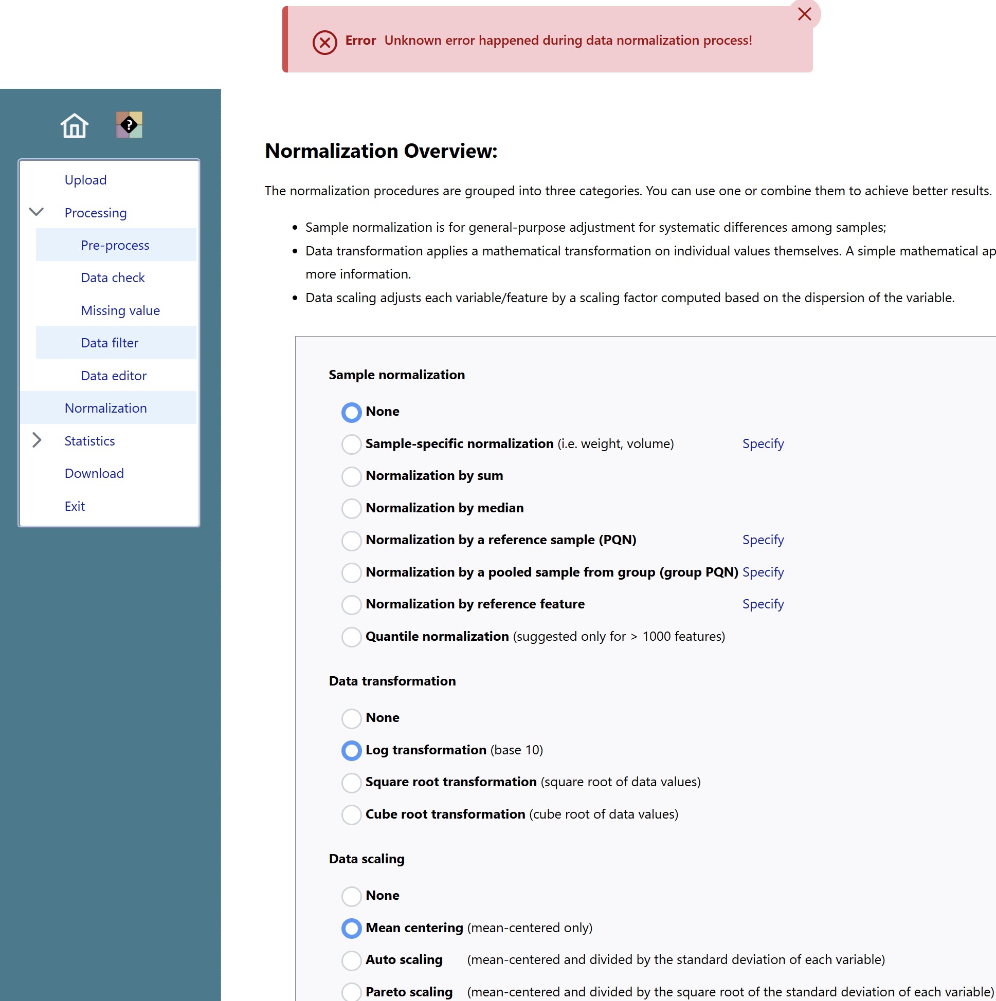Open Specify link for Sample-specific normalization

click(x=763, y=443)
